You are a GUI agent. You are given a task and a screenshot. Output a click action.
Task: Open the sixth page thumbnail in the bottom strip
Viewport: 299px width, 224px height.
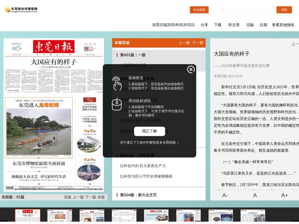tap(189, 216)
